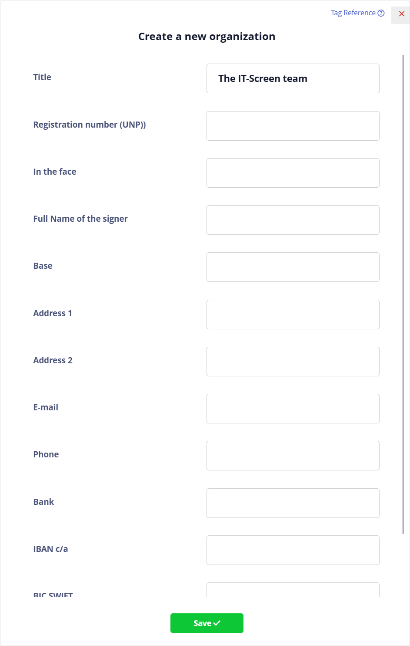Click the Title field label
The width and height of the screenshot is (410, 646).
pyautogui.click(x=42, y=77)
